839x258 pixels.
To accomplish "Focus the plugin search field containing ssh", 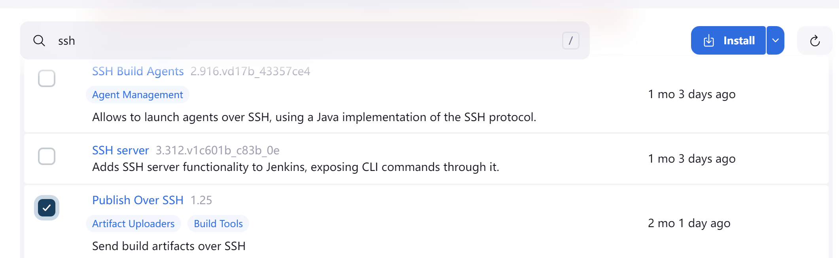I will 305,40.
